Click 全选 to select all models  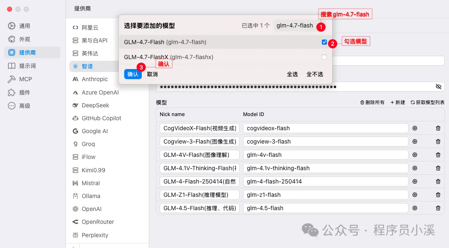pos(292,74)
